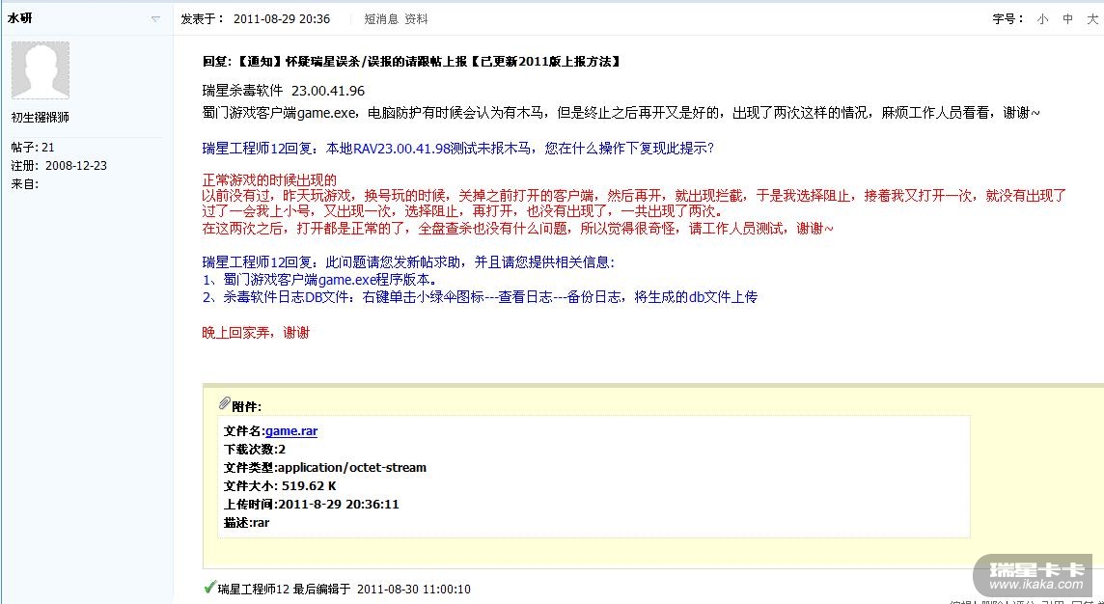
Task: Click the red line 正常游戏的时候出现的
Action: [x=269, y=180]
